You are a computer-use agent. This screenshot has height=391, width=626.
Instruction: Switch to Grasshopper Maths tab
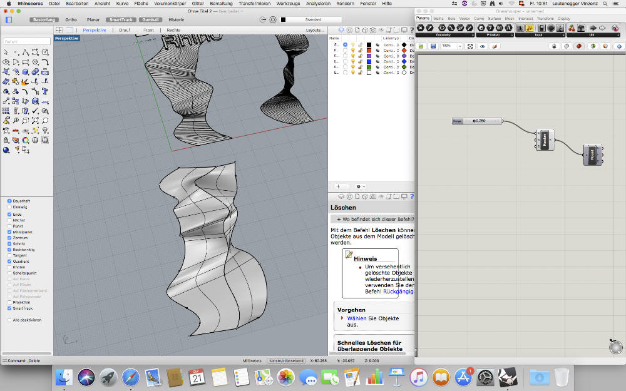point(438,19)
